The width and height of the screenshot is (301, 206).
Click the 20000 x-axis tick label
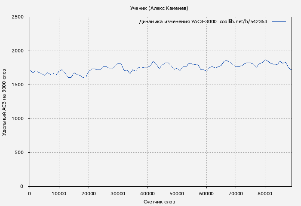(89, 194)
